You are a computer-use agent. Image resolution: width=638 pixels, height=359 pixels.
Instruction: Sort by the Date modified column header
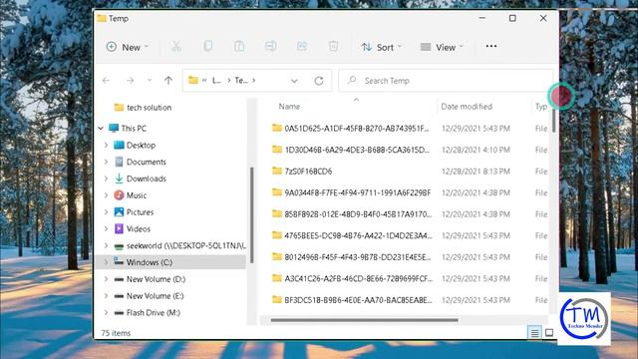467,107
